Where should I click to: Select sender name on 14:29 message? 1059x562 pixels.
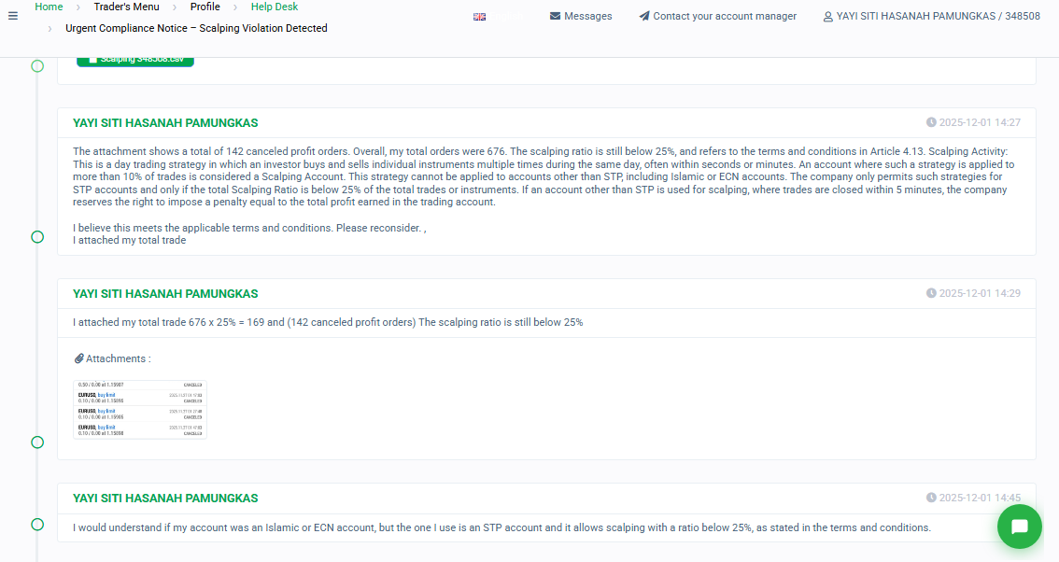tap(165, 294)
